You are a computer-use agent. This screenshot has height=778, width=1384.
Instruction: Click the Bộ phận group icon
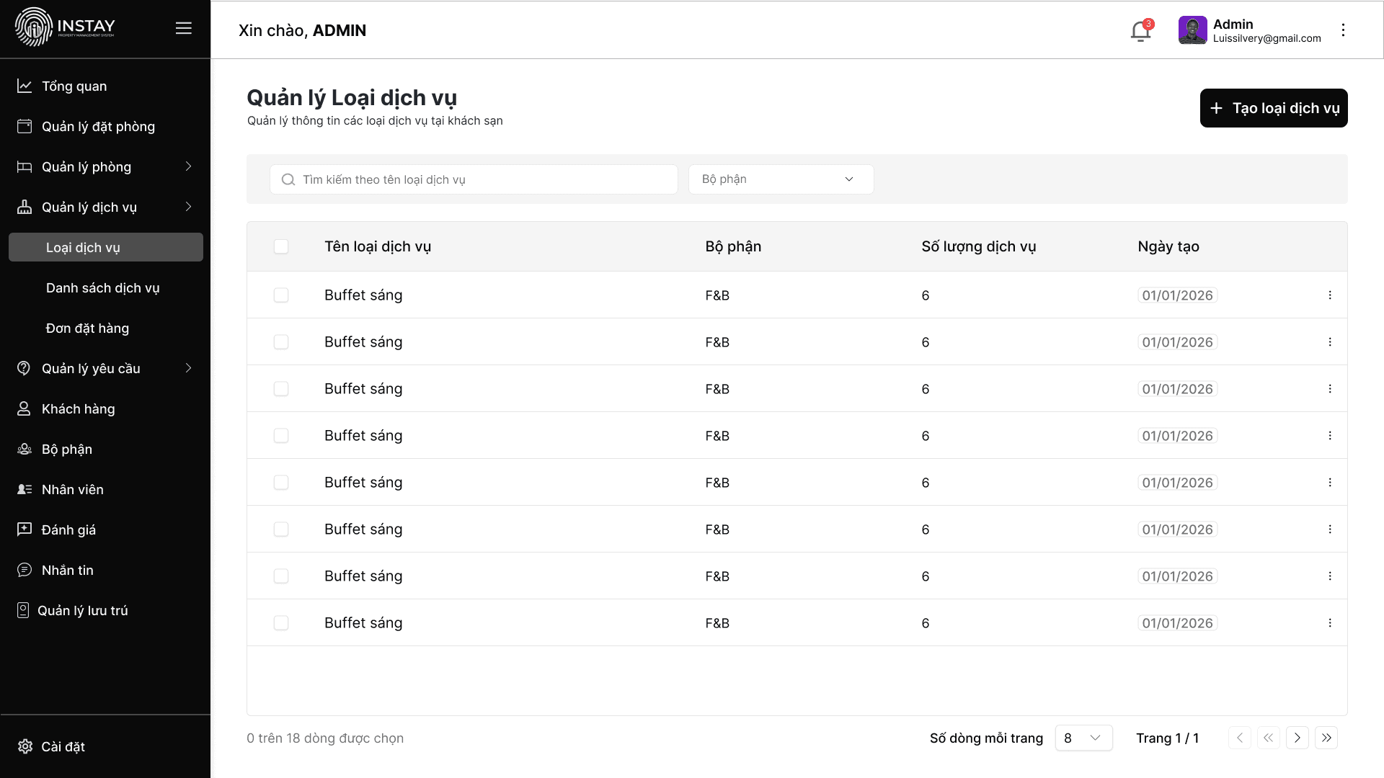[x=25, y=449]
